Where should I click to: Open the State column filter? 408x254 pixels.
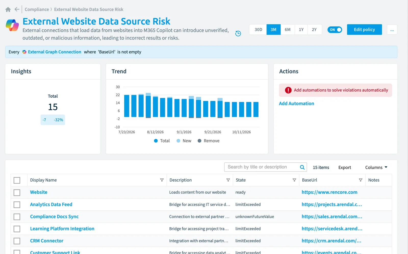pos(294,180)
